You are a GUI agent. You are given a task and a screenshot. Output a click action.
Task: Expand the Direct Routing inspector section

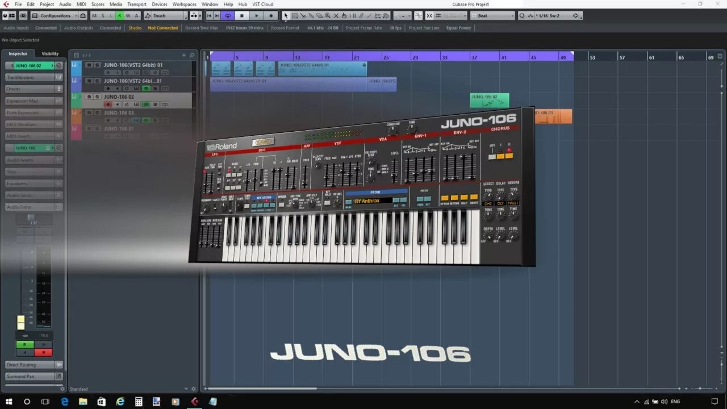coord(34,365)
